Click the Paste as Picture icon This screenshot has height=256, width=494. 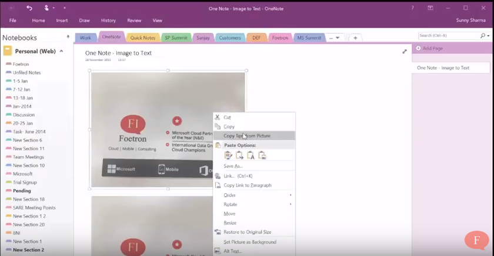[x=262, y=156]
